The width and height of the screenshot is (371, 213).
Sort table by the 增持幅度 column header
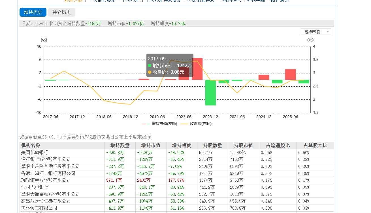click(x=182, y=146)
